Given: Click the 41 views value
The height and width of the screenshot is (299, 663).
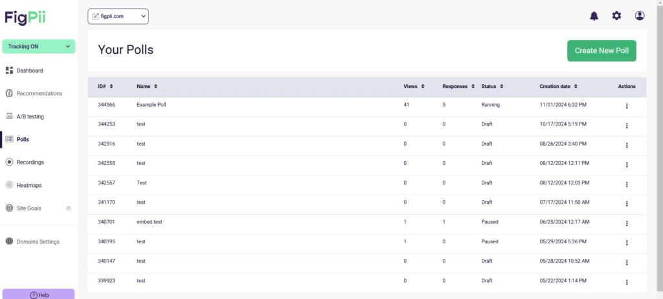Looking at the screenshot, I should pos(407,104).
